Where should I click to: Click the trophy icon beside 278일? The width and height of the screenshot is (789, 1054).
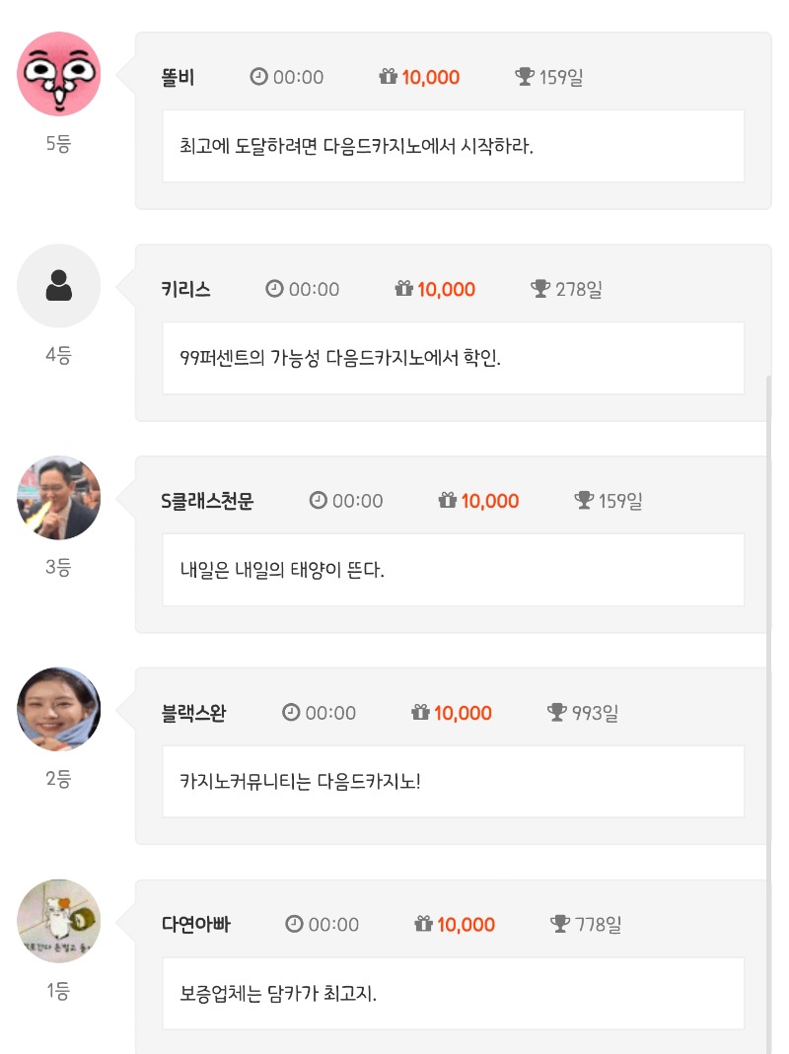point(540,288)
